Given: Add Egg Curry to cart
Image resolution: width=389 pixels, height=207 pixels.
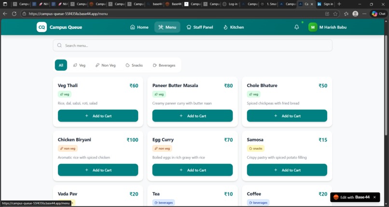Looking at the screenshot, I should tap(193, 170).
